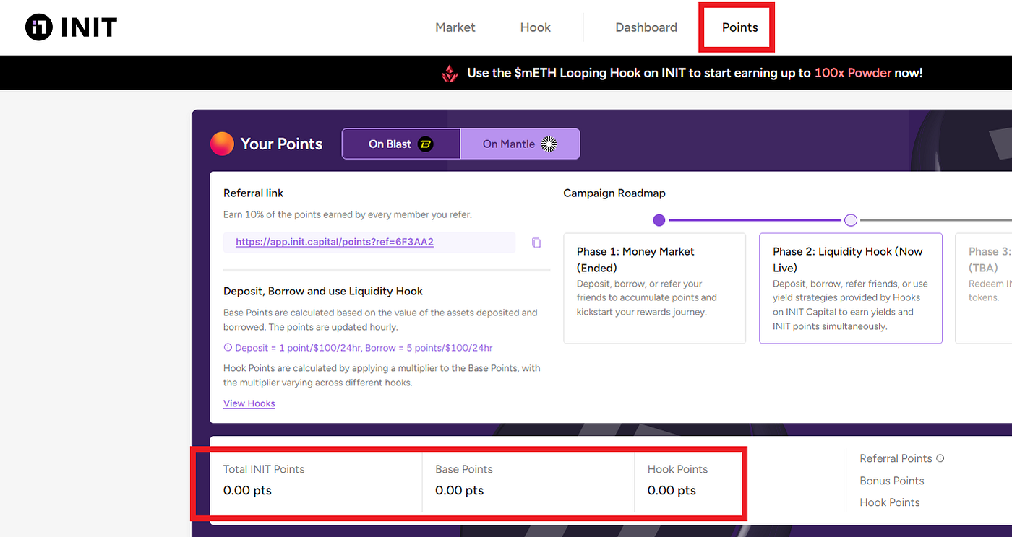Viewport: 1012px width, 537px height.
Task: Click the INIT logo
Action: 71,27
